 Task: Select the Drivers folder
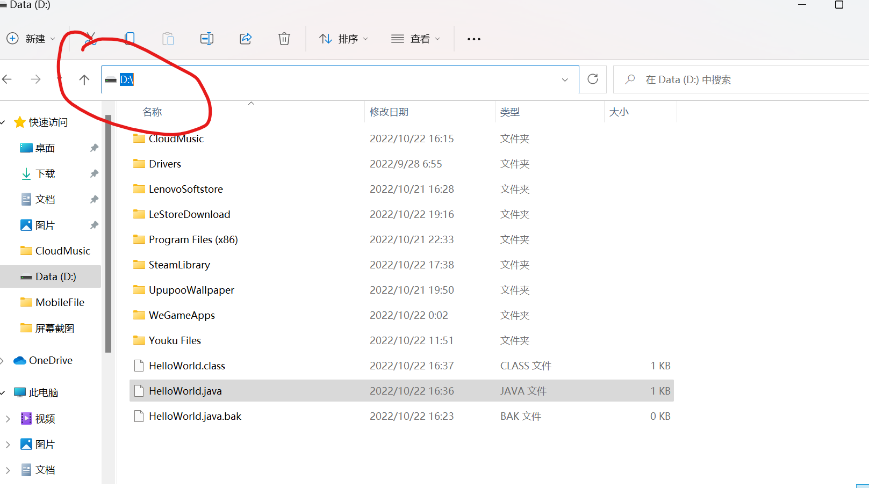pos(401,164)
